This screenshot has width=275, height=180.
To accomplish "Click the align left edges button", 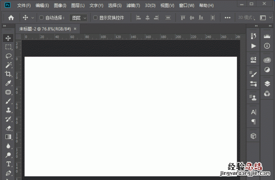I will (139, 18).
